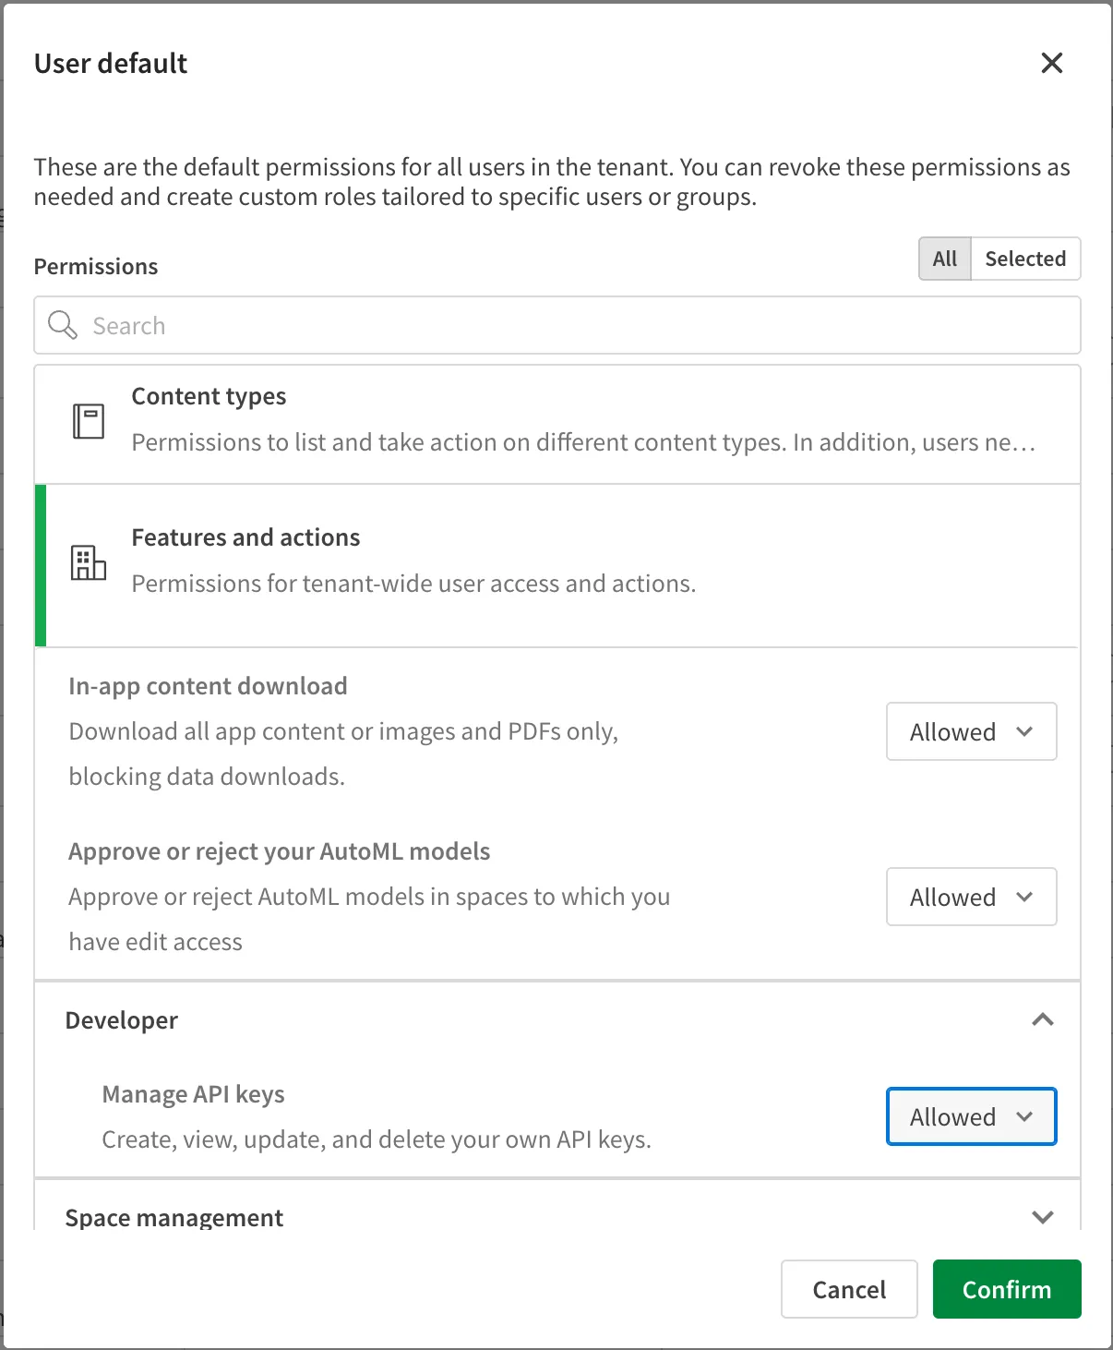This screenshot has height=1350, width=1113.
Task: Toggle the Developer section visibility
Action: (x=1043, y=1020)
